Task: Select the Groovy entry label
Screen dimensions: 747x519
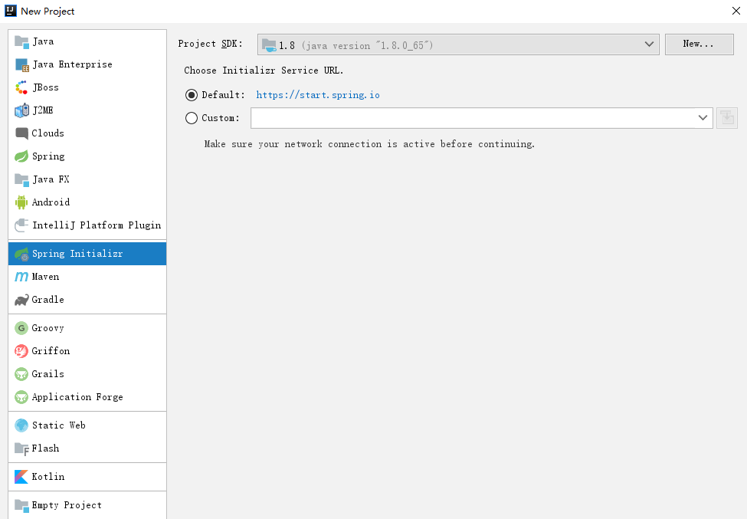Action: coord(48,328)
